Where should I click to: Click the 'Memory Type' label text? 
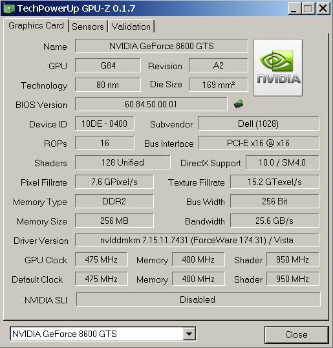click(40, 202)
